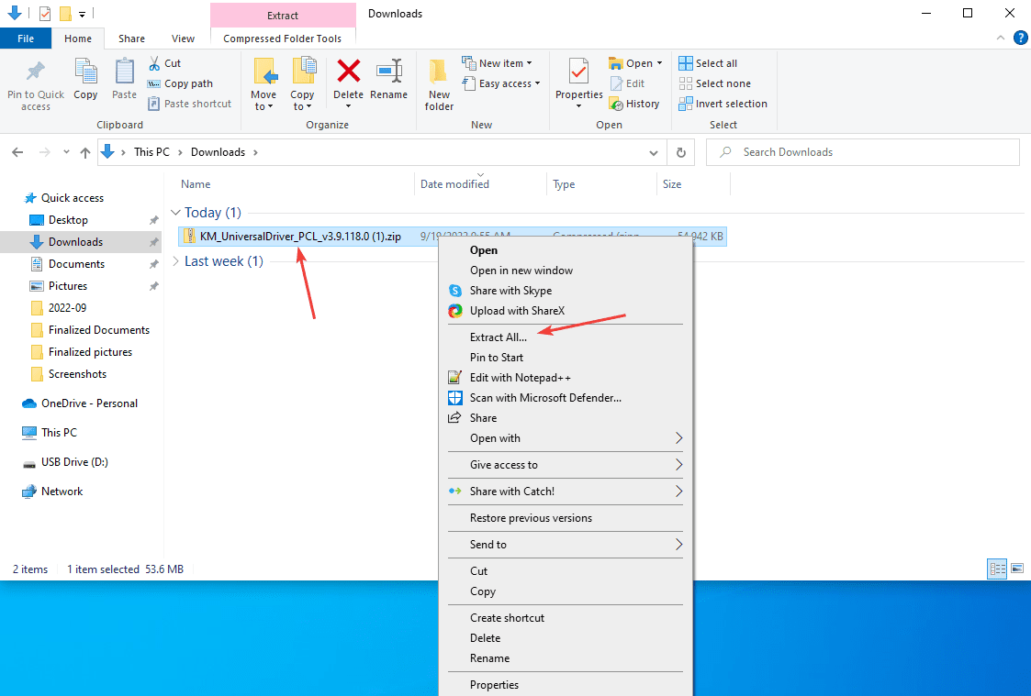Open the Easy access dropdown
Image resolution: width=1031 pixels, height=696 pixels.
click(501, 83)
